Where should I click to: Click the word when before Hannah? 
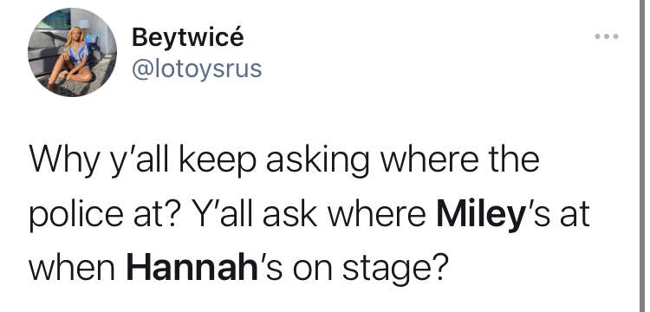pyautogui.click(x=72, y=268)
